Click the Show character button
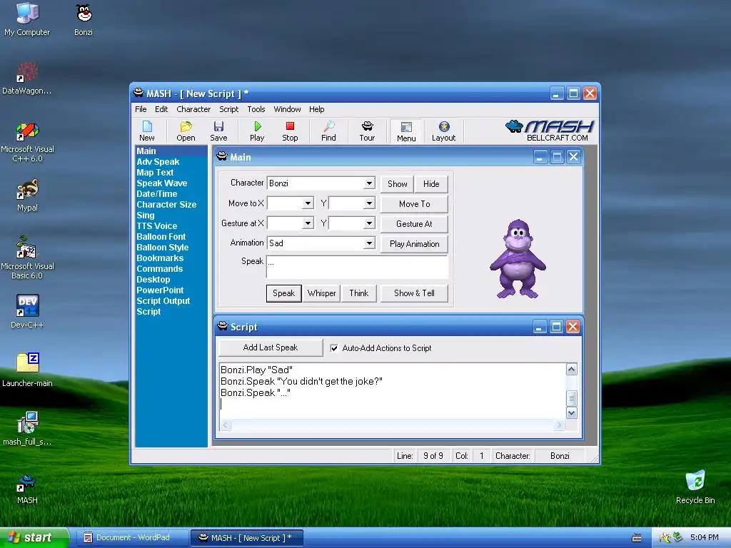 click(x=397, y=183)
